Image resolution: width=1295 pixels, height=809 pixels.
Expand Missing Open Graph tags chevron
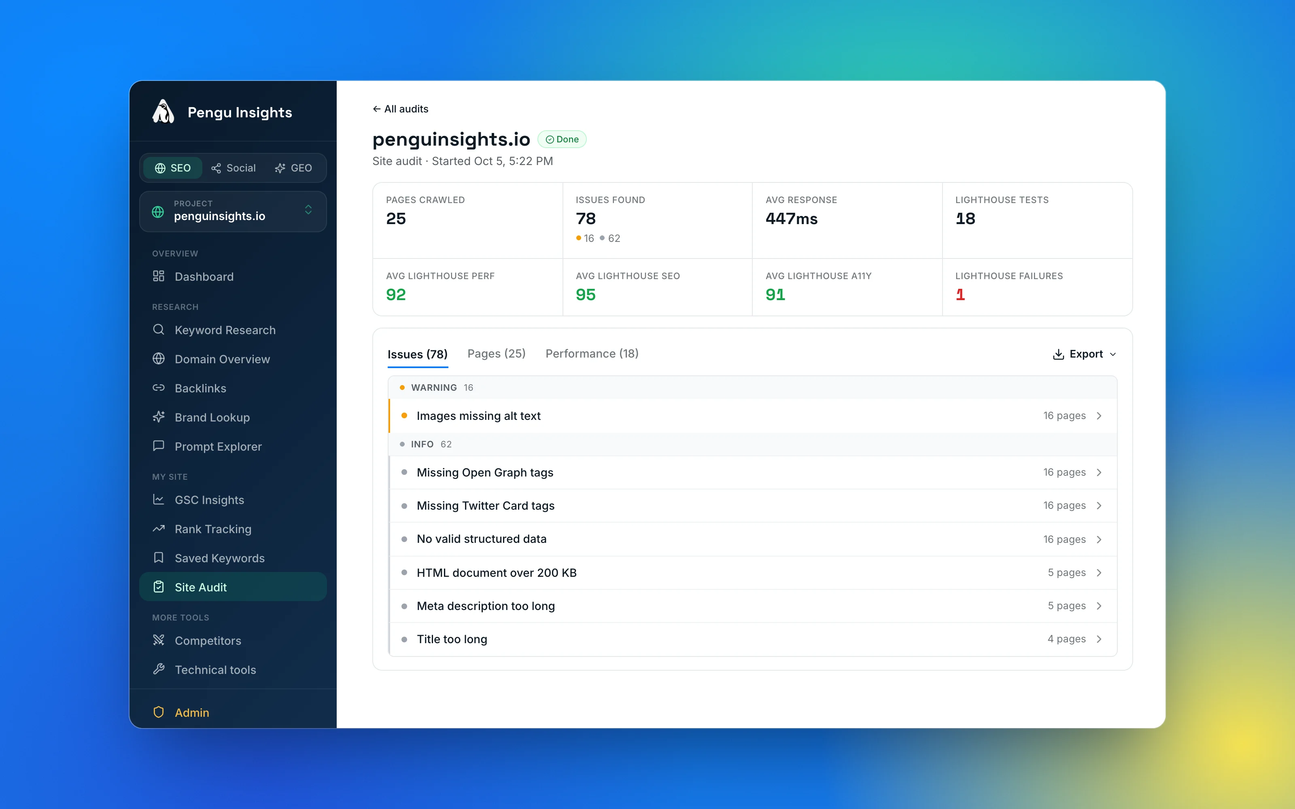click(x=1099, y=472)
